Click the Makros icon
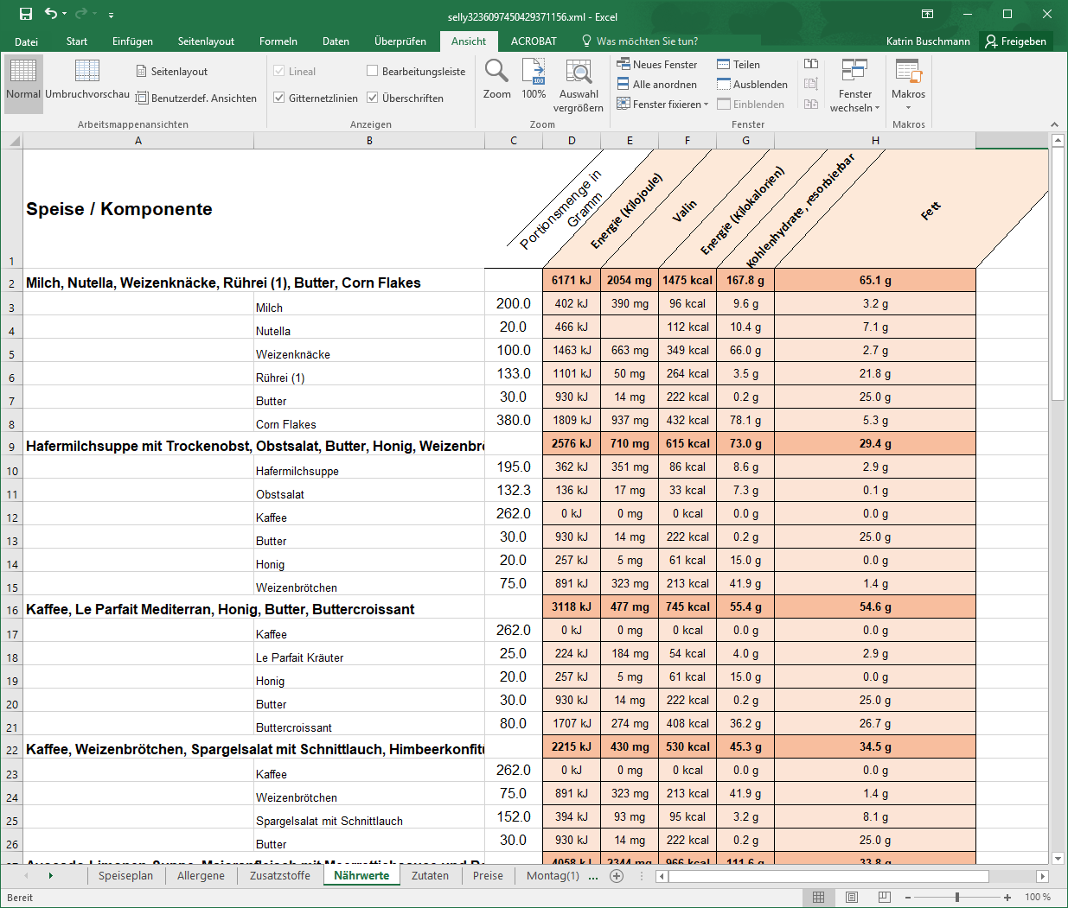This screenshot has width=1068, height=908. (x=908, y=79)
